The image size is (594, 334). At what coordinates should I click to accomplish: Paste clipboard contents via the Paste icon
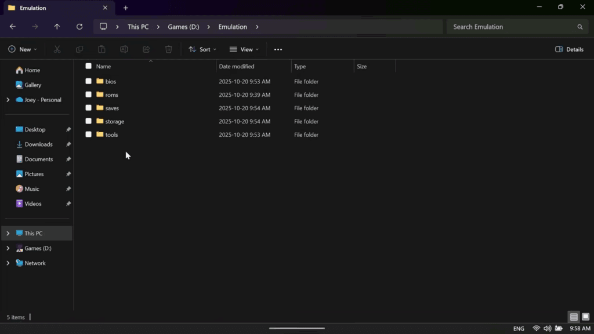[x=102, y=49]
